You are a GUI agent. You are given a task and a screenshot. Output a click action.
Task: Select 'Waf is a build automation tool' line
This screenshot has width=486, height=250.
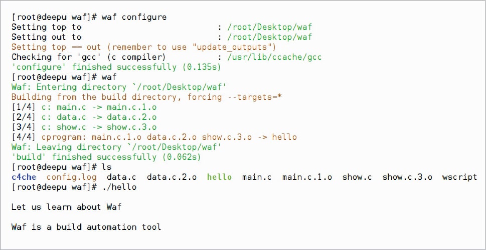tap(86, 227)
